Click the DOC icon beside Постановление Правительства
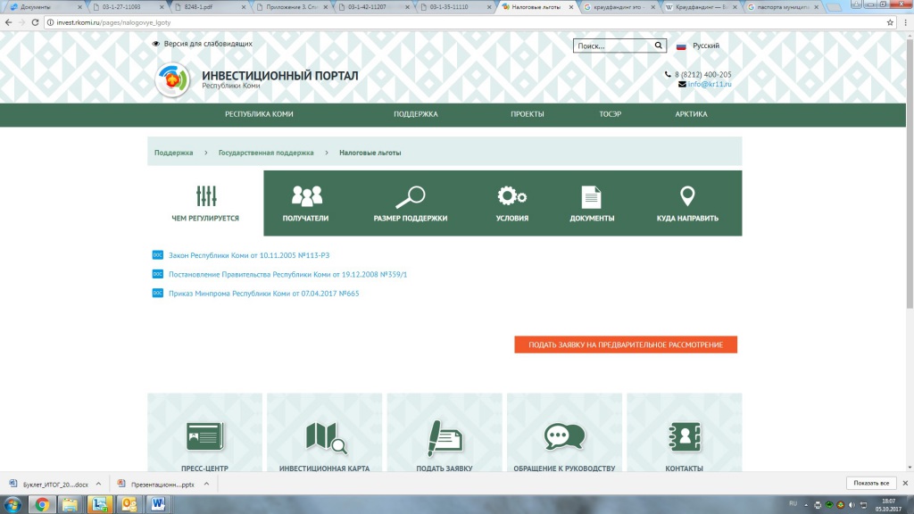Image resolution: width=914 pixels, height=514 pixels. 157,274
